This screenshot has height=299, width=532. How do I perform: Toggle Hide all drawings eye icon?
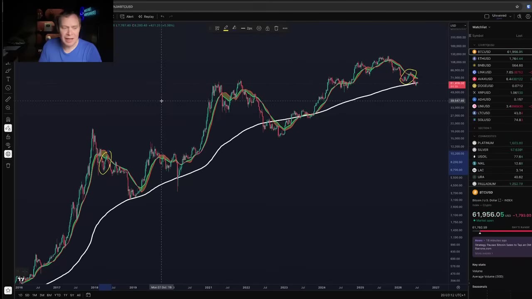[8, 145]
